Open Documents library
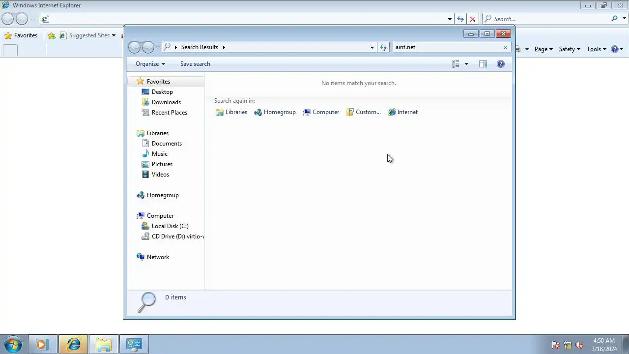Viewport: 629px width, 354px height. tap(167, 144)
